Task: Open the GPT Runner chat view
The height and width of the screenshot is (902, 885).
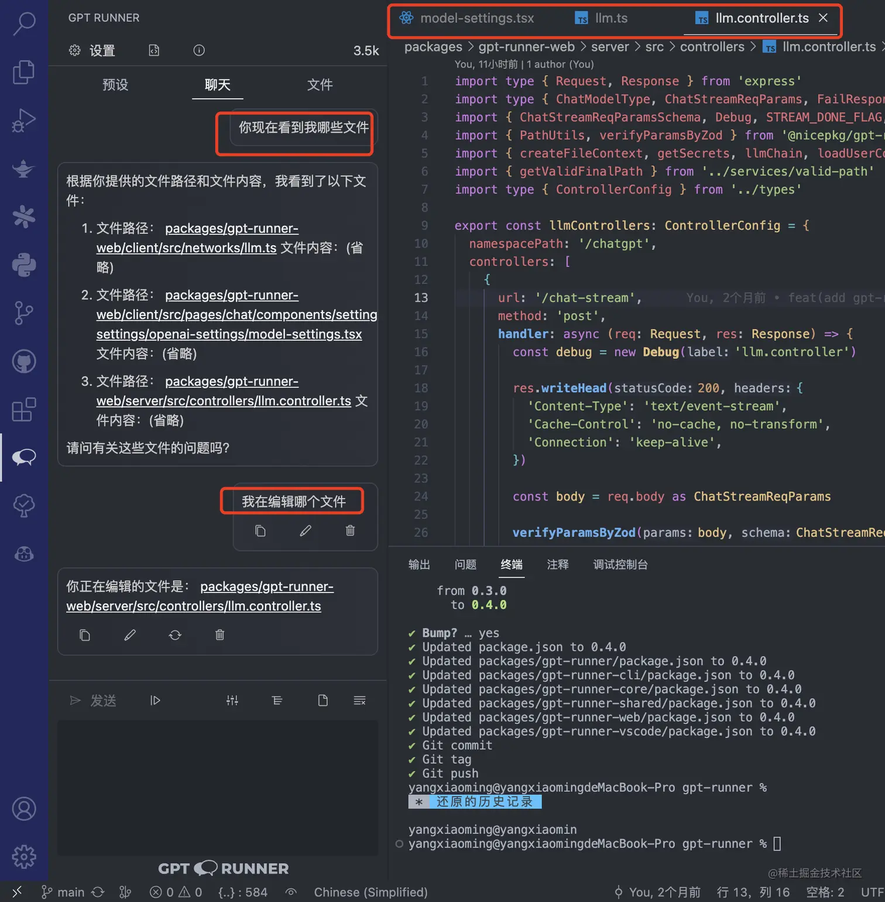Action: (x=24, y=458)
